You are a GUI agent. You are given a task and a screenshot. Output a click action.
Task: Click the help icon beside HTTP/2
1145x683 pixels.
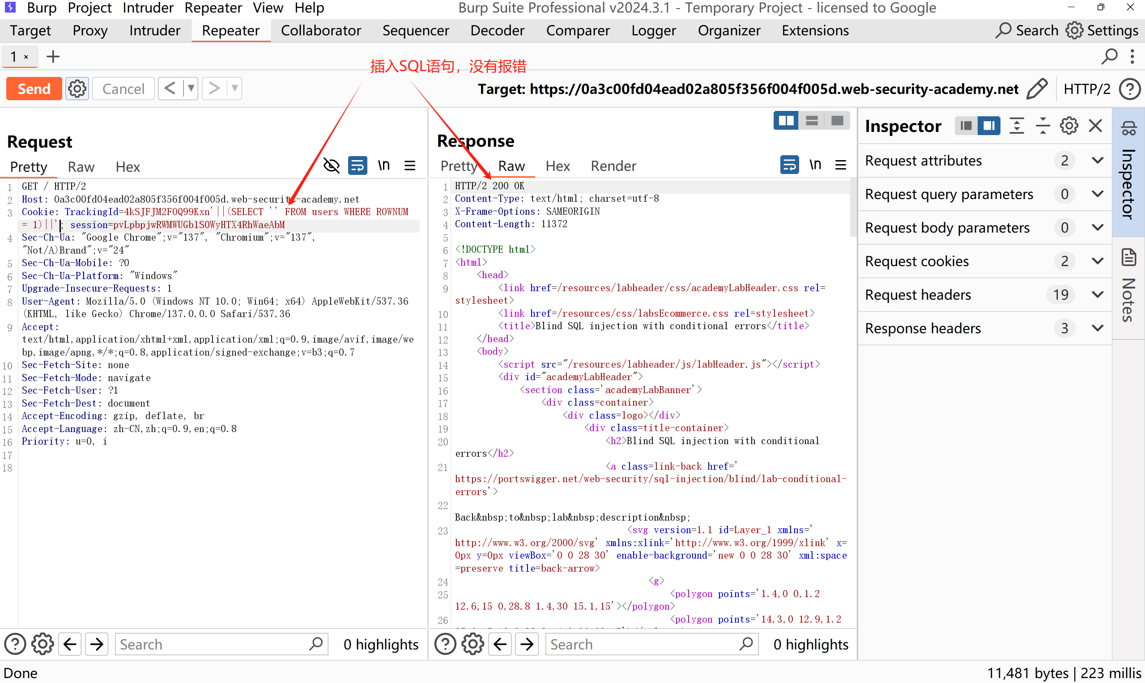click(1130, 89)
